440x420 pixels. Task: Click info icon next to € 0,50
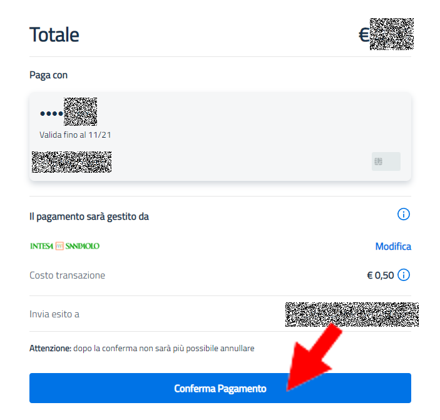[x=404, y=275]
